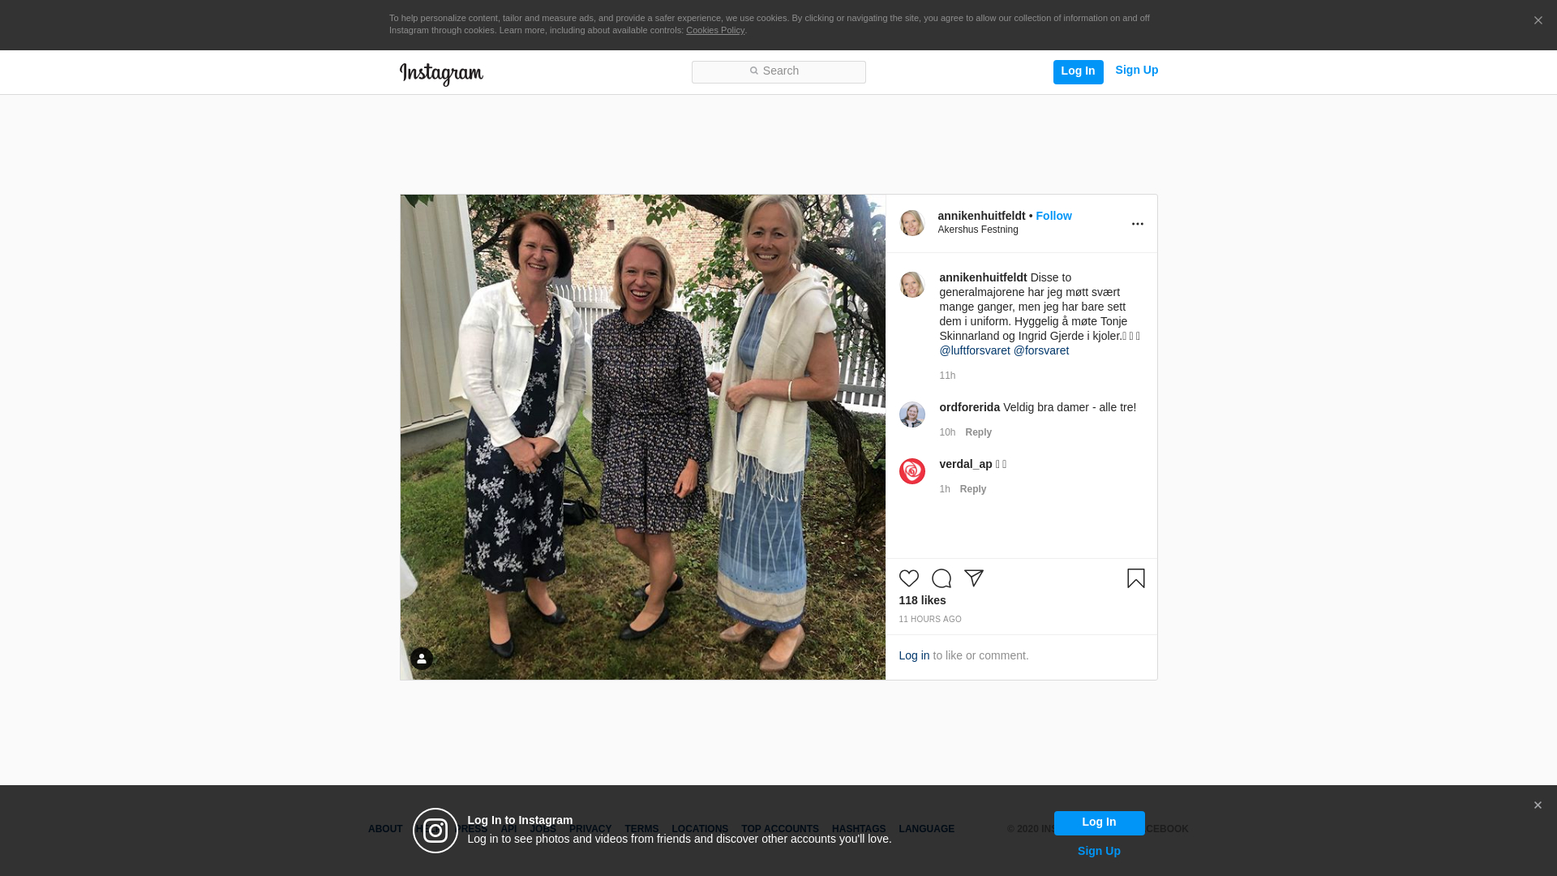Show tagged people icon on the photo
The height and width of the screenshot is (876, 1557).
pos(421,659)
